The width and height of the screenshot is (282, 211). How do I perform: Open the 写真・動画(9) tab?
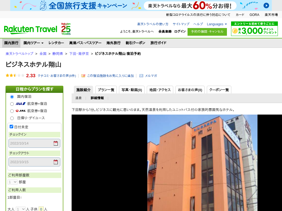click(x=132, y=90)
